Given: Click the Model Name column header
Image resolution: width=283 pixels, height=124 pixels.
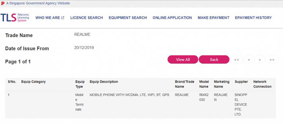Looking at the screenshot, I should click(204, 84).
